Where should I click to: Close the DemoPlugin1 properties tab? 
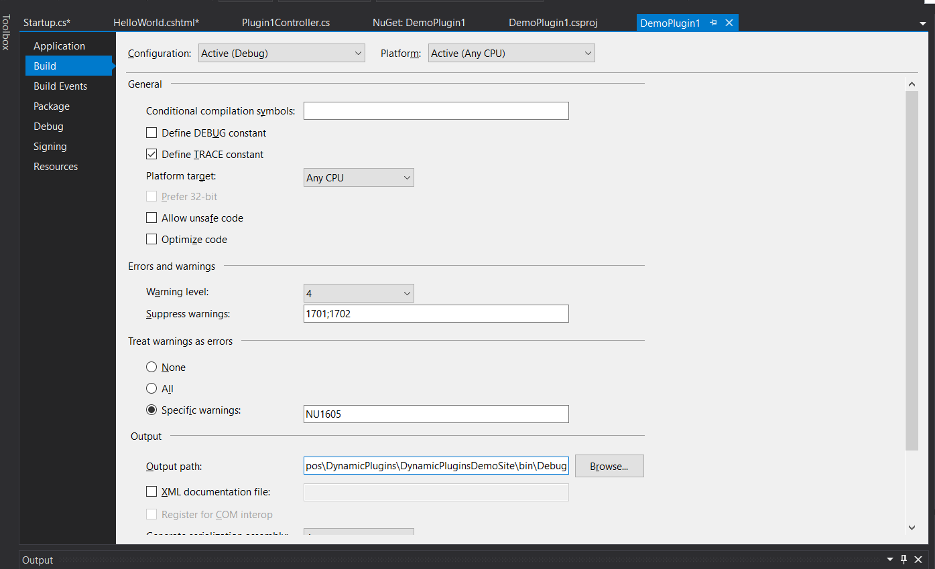[x=729, y=23]
